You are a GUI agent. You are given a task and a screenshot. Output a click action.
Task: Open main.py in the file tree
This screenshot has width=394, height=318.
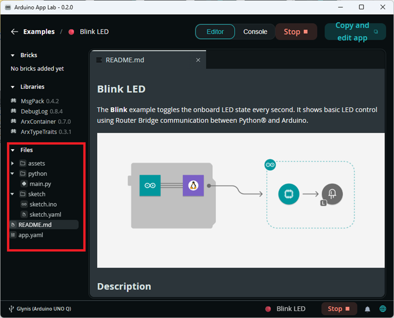40,184
